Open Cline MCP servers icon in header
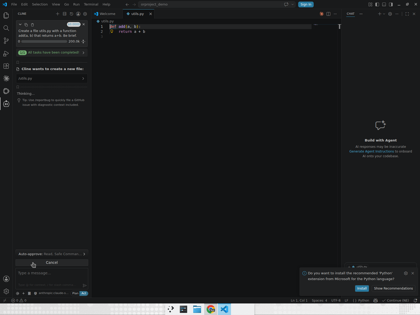Viewport: 420px width, 315px height. [x=64, y=14]
